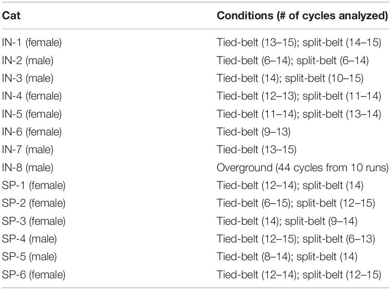This screenshot has height=290, width=391.
Task: Click 'Tied-belt (12–15); split-belt (6–13)' cell
Action: coord(296,239)
